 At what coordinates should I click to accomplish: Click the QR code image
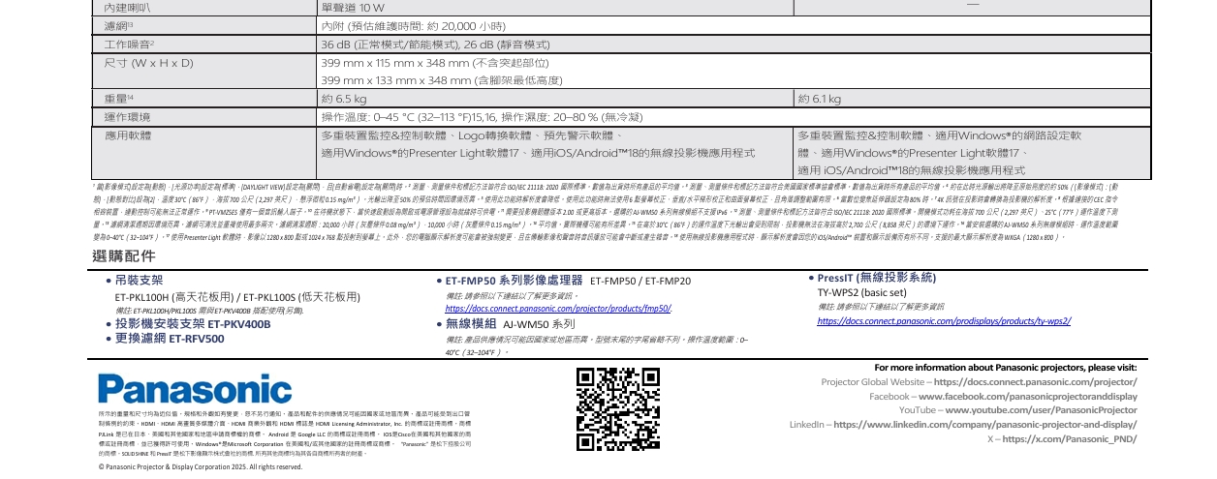pos(617,409)
